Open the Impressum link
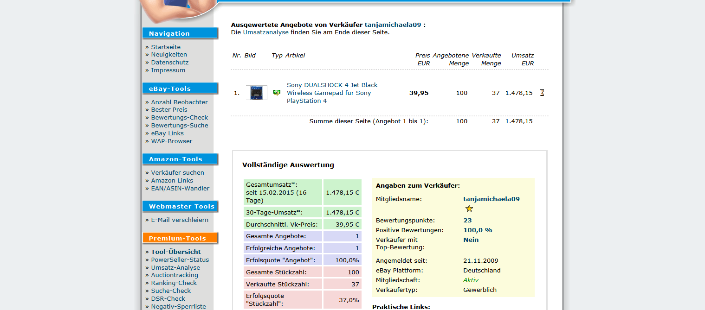705x310 pixels. point(168,70)
